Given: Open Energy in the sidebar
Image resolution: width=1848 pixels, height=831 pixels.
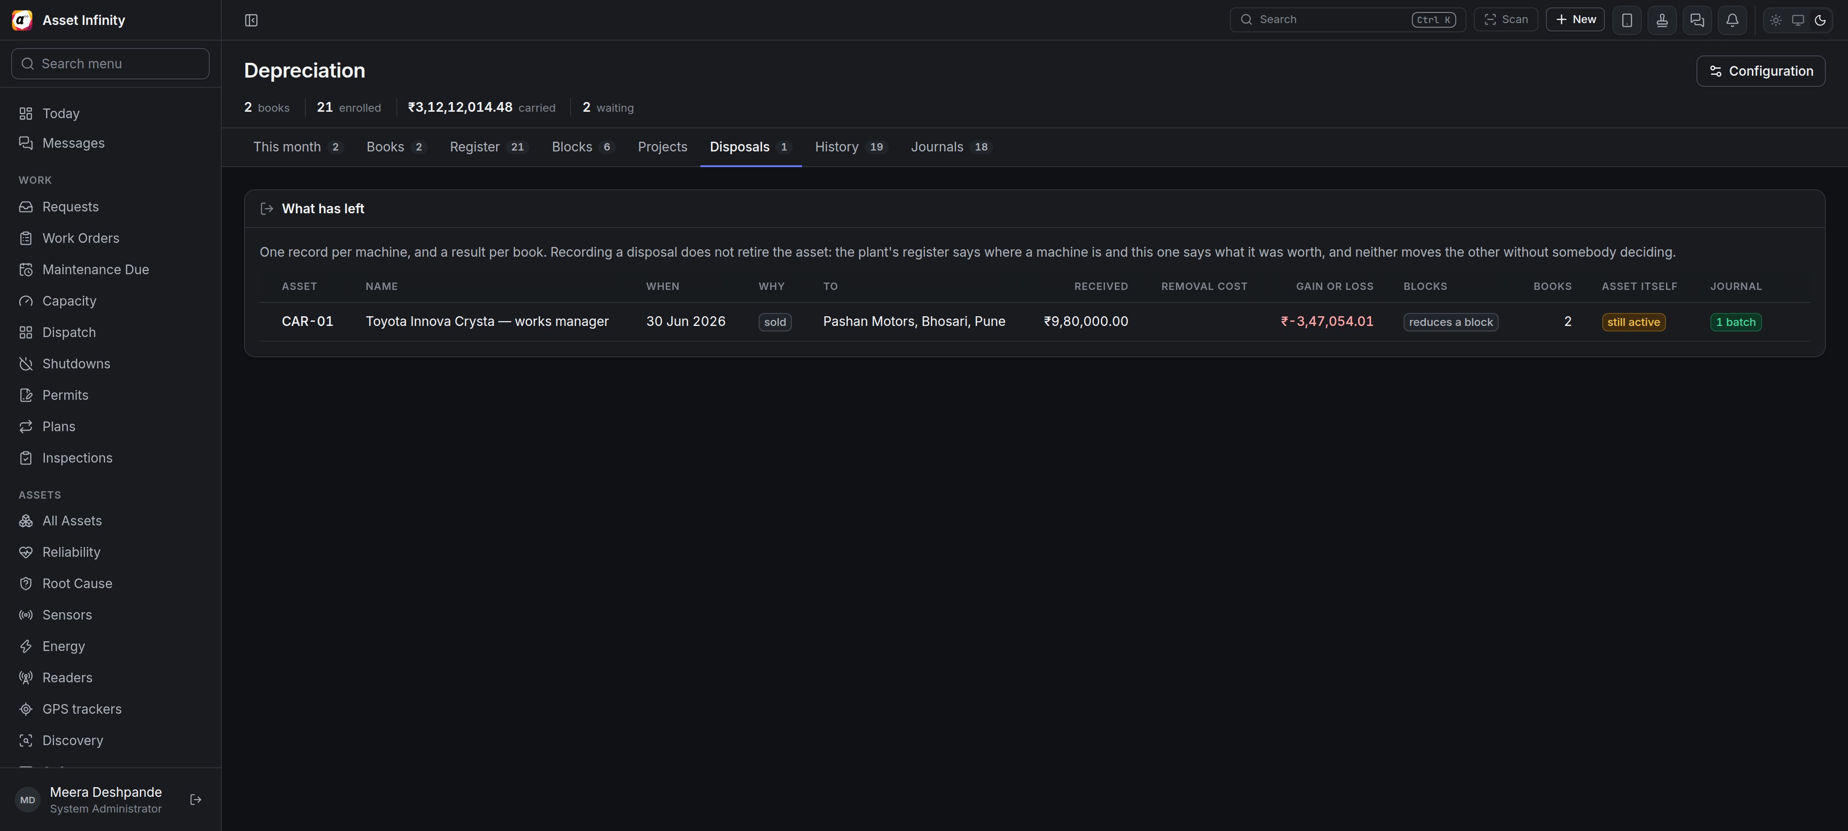Looking at the screenshot, I should [110, 646].
